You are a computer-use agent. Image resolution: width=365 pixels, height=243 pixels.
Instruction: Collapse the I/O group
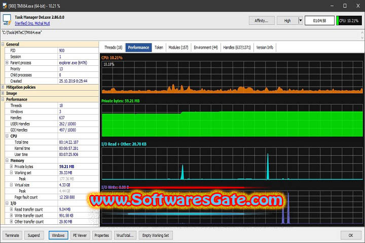pyautogui.click(x=7, y=203)
